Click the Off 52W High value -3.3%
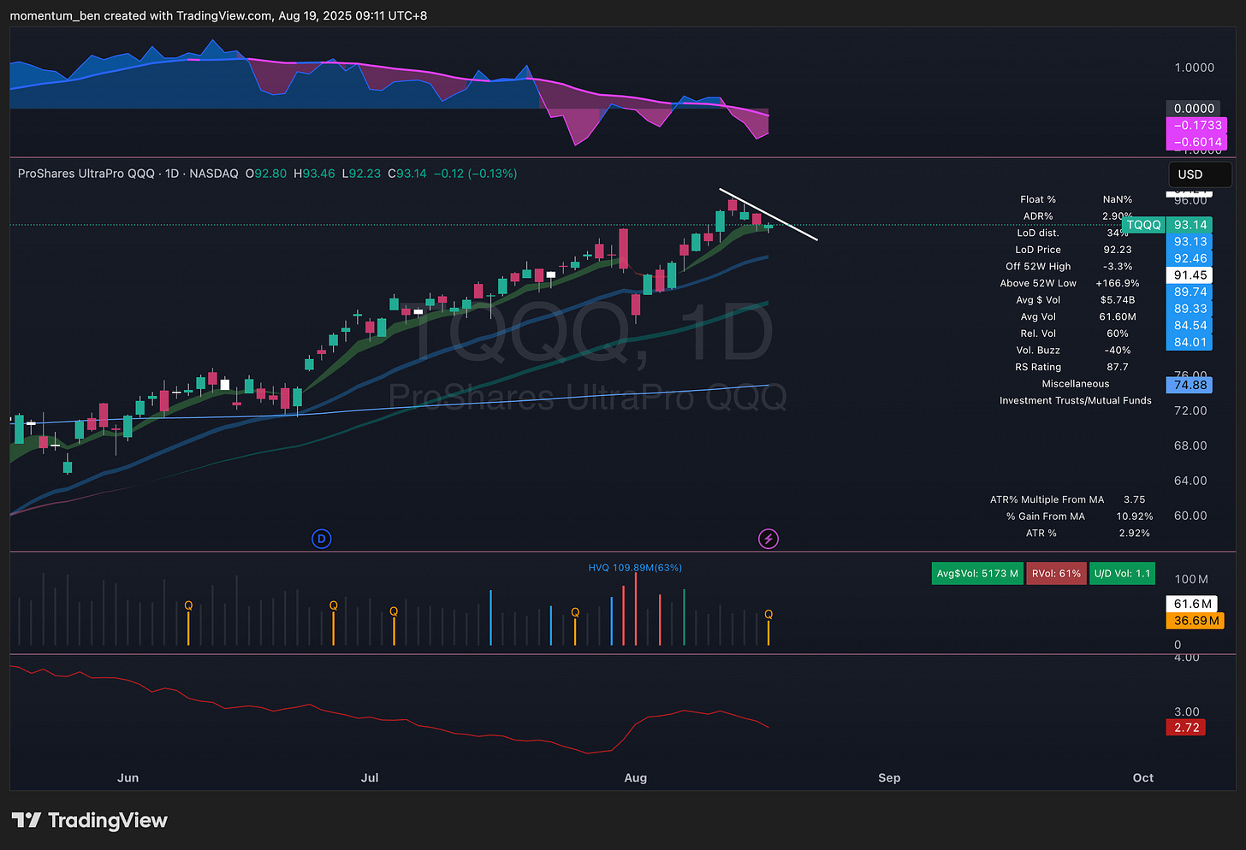Image resolution: width=1246 pixels, height=850 pixels. (x=1118, y=267)
